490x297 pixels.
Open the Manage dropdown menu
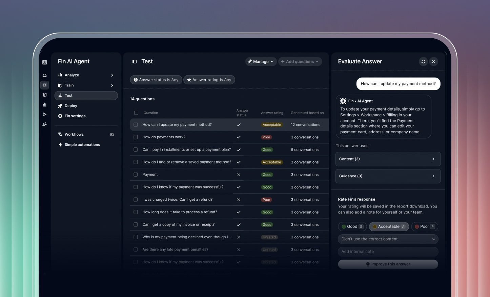[261, 61]
